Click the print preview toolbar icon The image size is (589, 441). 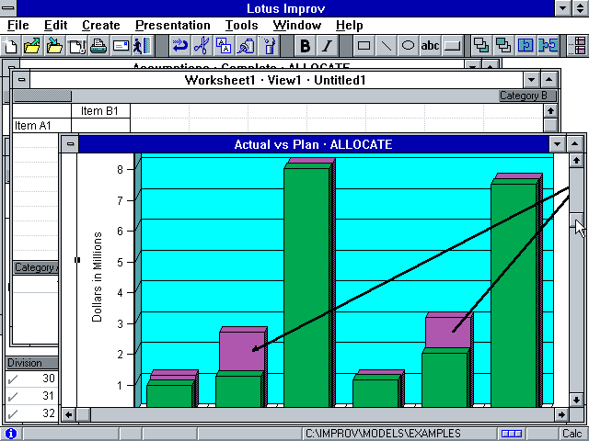coord(76,46)
